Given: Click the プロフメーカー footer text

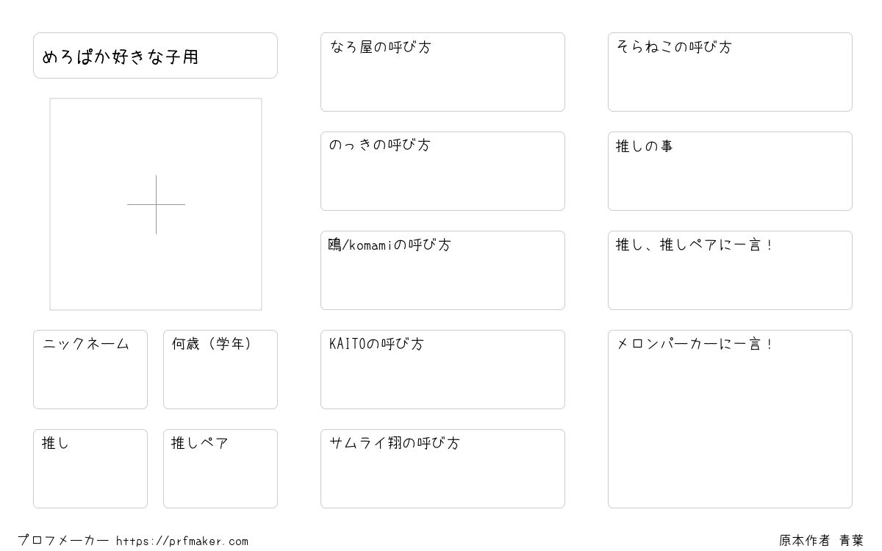Looking at the screenshot, I should tap(63, 541).
